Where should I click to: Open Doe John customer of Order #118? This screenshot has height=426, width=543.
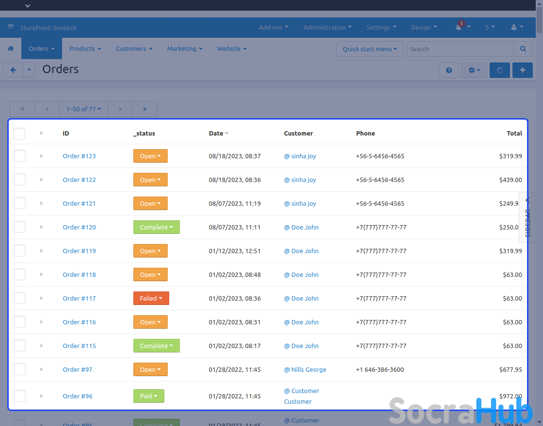click(x=301, y=274)
